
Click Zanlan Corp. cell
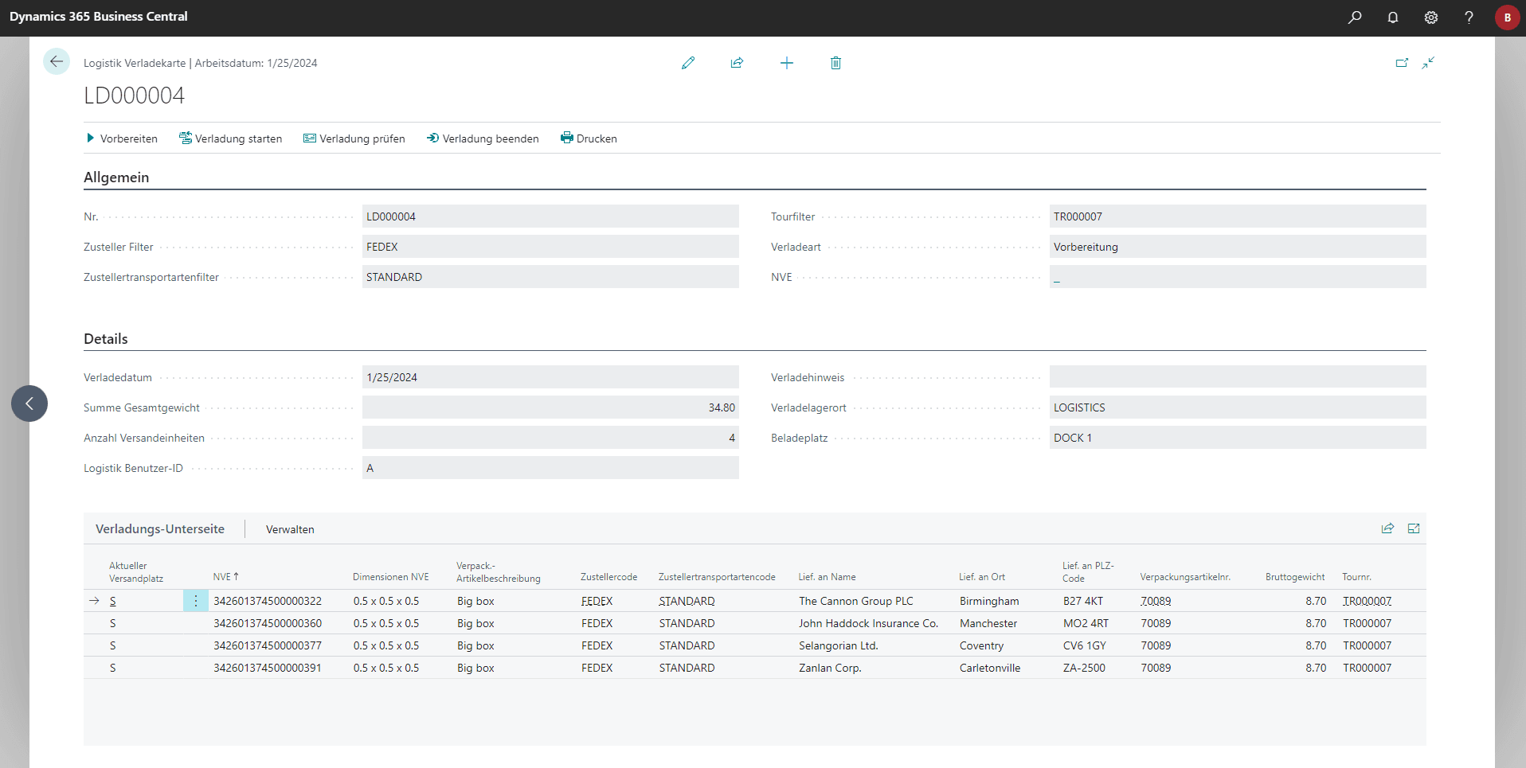[x=830, y=668]
